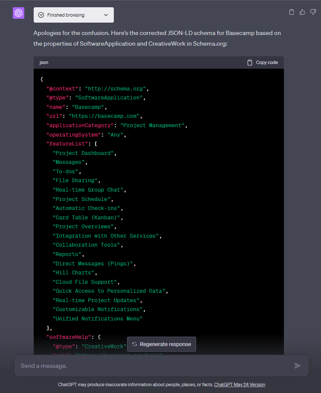Click "Card Table (Kanban)" entry
This screenshot has width=321, height=393.
click(x=87, y=217)
